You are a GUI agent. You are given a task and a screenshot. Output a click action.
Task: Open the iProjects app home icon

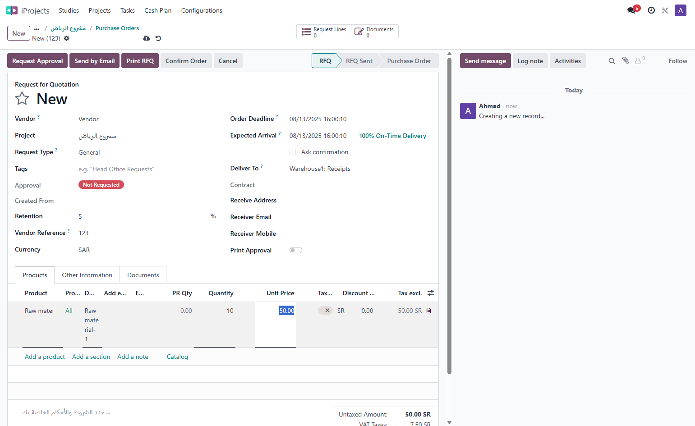point(12,10)
